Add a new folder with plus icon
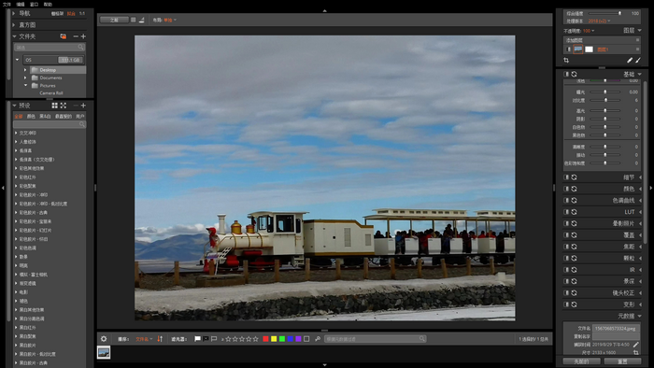Image resolution: width=654 pixels, height=368 pixels. click(83, 36)
